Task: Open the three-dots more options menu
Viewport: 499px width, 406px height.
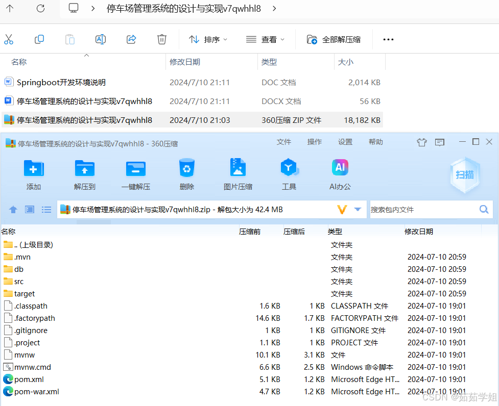Action: (388, 39)
